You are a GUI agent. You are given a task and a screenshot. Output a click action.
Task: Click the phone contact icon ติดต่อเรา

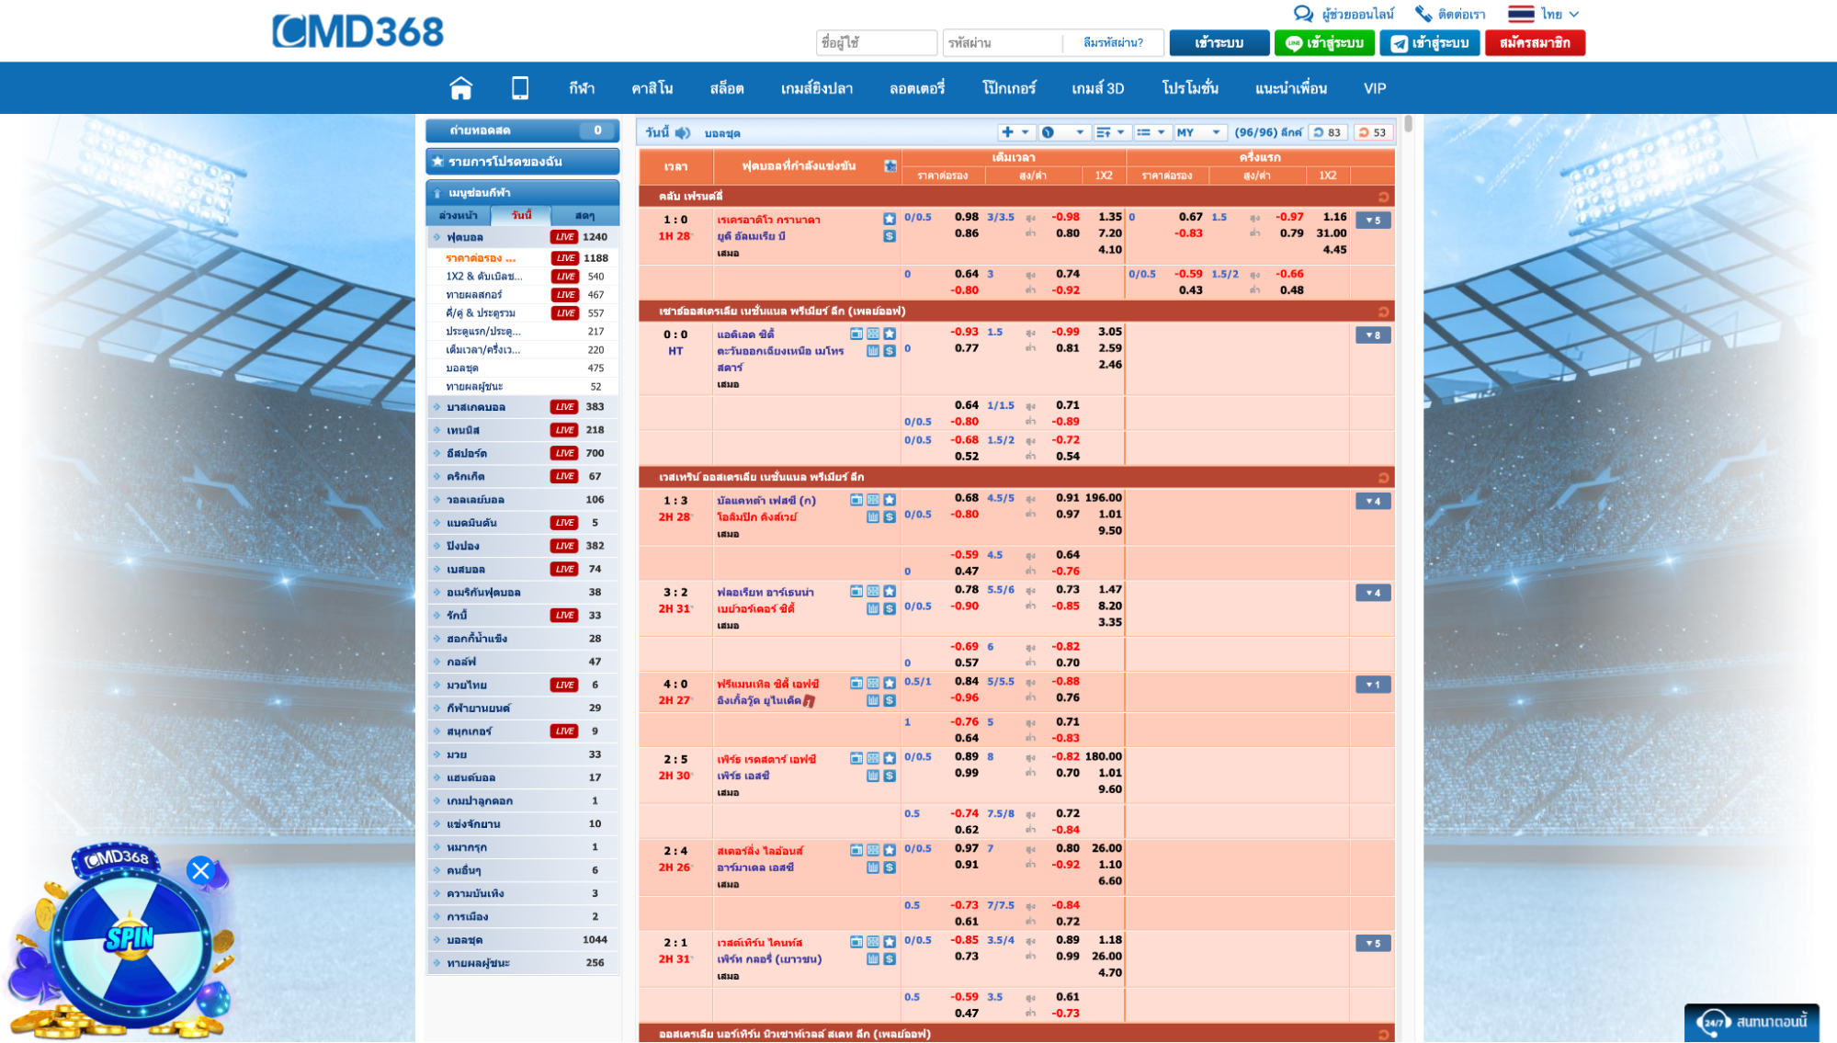(x=1423, y=14)
